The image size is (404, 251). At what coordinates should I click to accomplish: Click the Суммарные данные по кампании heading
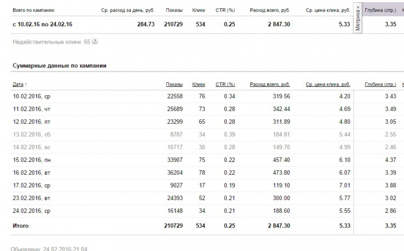[x=59, y=66]
